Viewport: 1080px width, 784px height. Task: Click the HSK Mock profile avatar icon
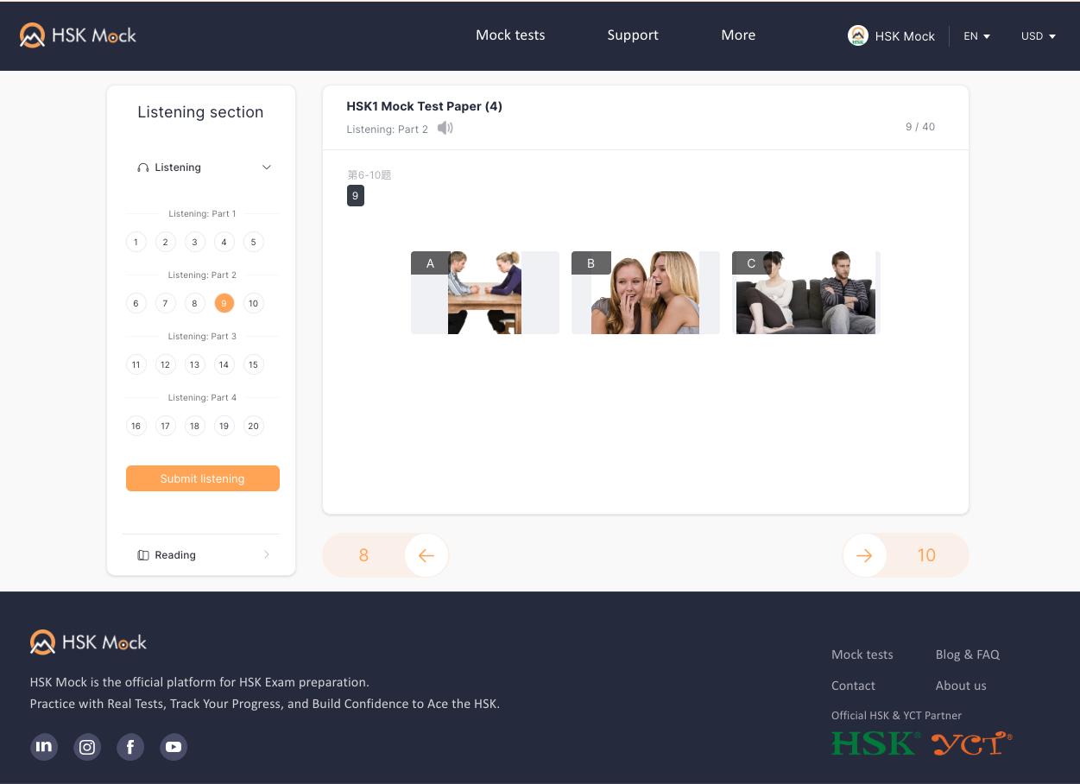coord(857,35)
